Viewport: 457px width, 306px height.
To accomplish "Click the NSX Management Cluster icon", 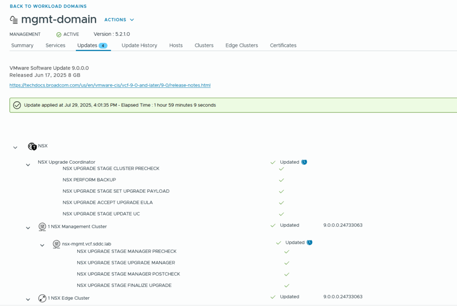I will 42,227.
